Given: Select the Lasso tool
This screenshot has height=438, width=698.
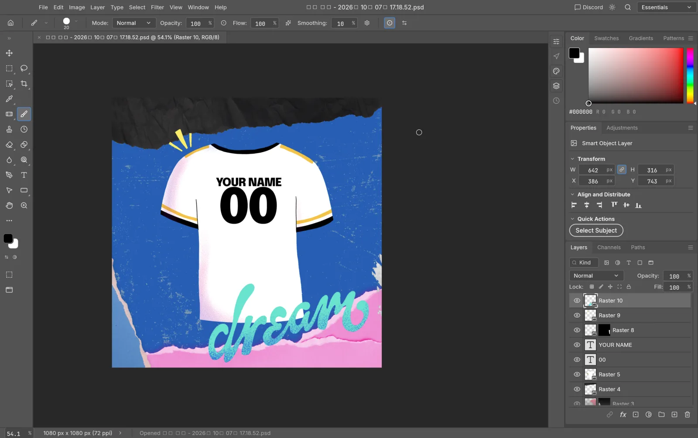Looking at the screenshot, I should coord(24,68).
